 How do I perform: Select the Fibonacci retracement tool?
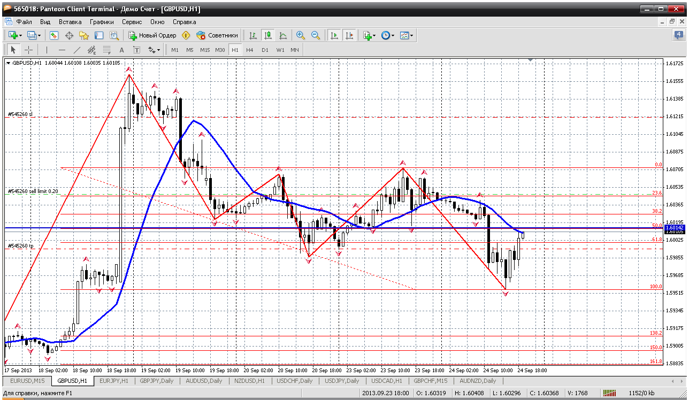click(106, 50)
